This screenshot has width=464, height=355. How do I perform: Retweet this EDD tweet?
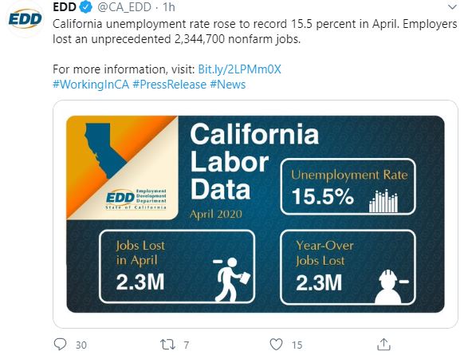[167, 345]
